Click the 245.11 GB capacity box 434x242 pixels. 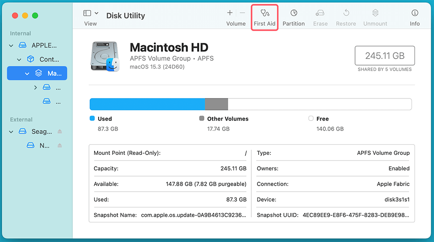pyautogui.click(x=385, y=56)
